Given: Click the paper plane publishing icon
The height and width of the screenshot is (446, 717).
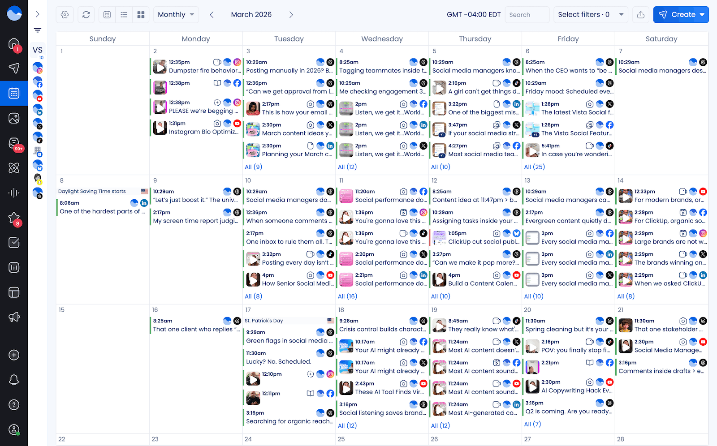Looking at the screenshot, I should pos(14,68).
